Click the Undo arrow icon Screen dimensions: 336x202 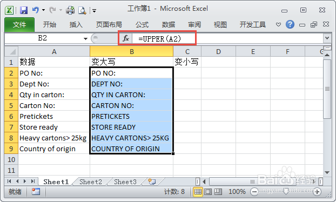click(35, 10)
